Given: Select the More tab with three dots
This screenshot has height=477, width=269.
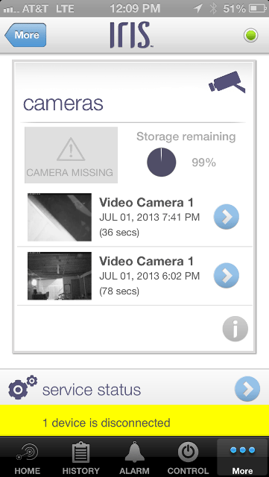Looking at the screenshot, I should (x=242, y=457).
